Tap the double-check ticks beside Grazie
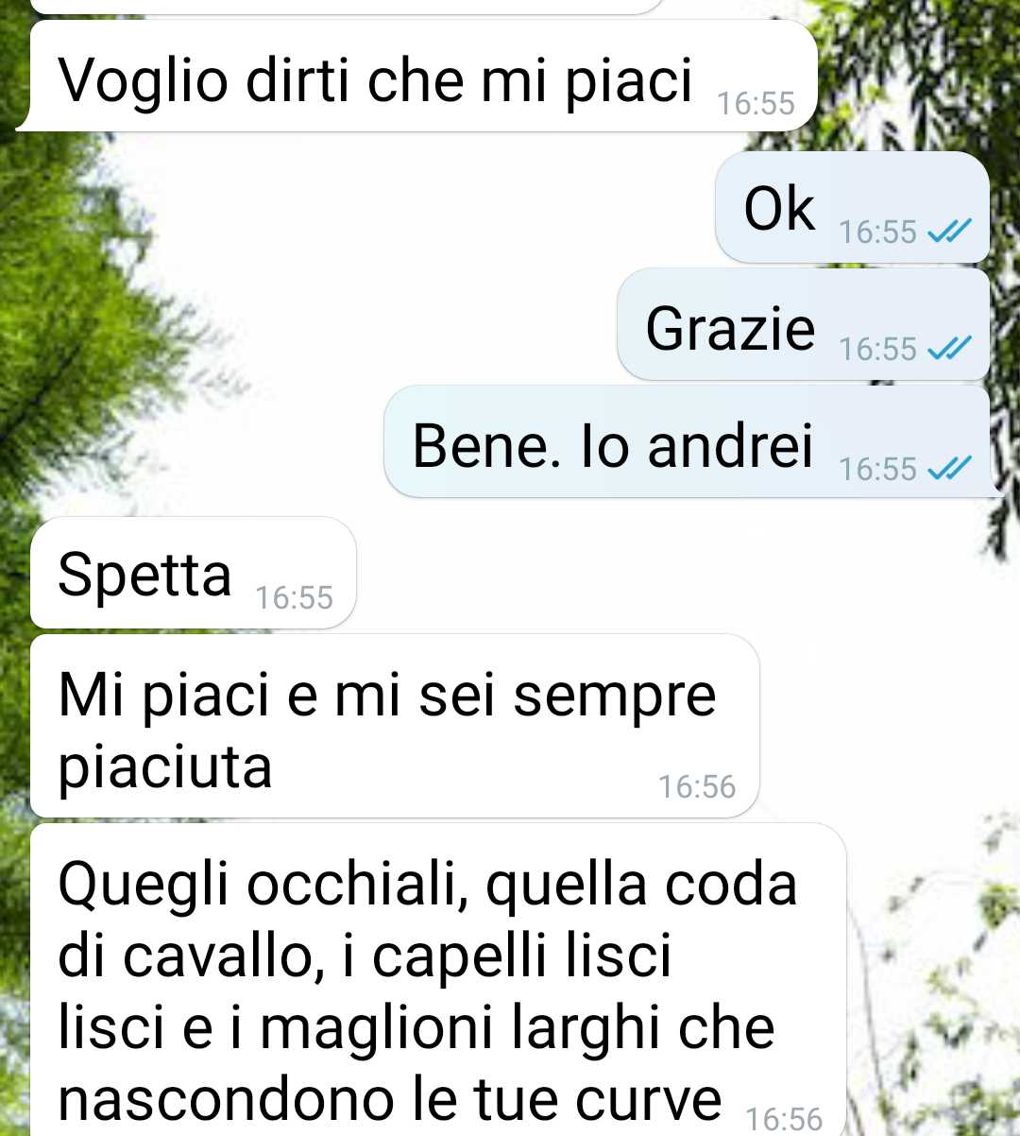The image size is (1020, 1136). click(x=949, y=349)
